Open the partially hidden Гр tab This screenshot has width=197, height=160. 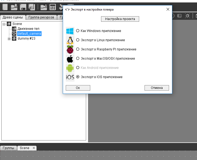pyautogui.click(x=60, y=17)
